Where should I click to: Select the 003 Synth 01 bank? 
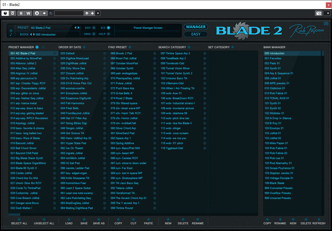272,68
